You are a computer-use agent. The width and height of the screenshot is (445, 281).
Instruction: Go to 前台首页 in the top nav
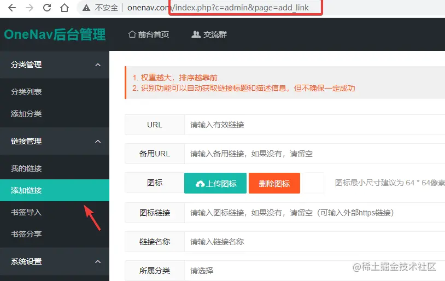(153, 34)
